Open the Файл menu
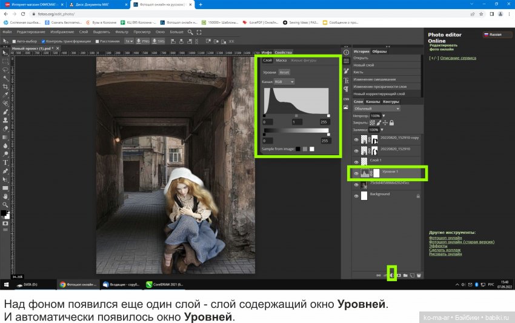 click(7, 32)
